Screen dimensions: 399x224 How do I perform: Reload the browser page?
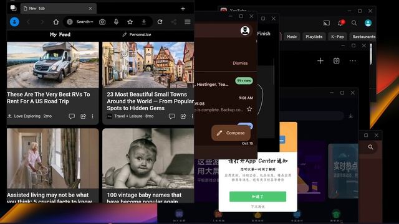(160, 22)
